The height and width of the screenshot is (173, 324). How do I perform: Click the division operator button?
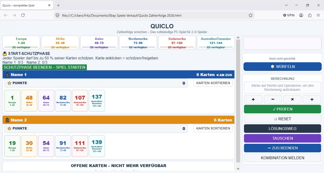(x=312, y=99)
